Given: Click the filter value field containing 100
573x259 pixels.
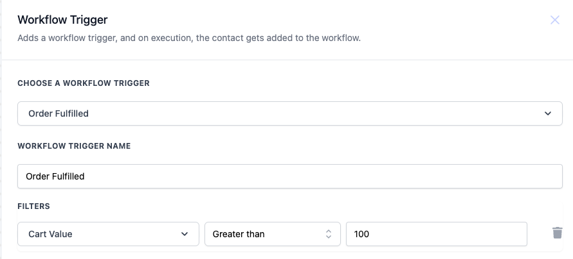Looking at the screenshot, I should click(x=436, y=234).
